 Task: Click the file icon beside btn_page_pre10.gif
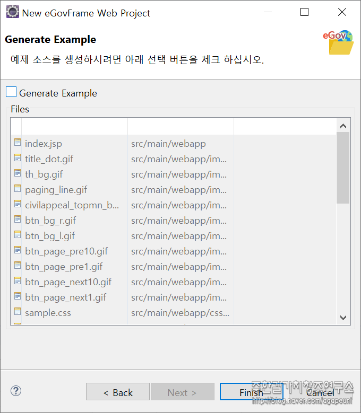click(18, 250)
